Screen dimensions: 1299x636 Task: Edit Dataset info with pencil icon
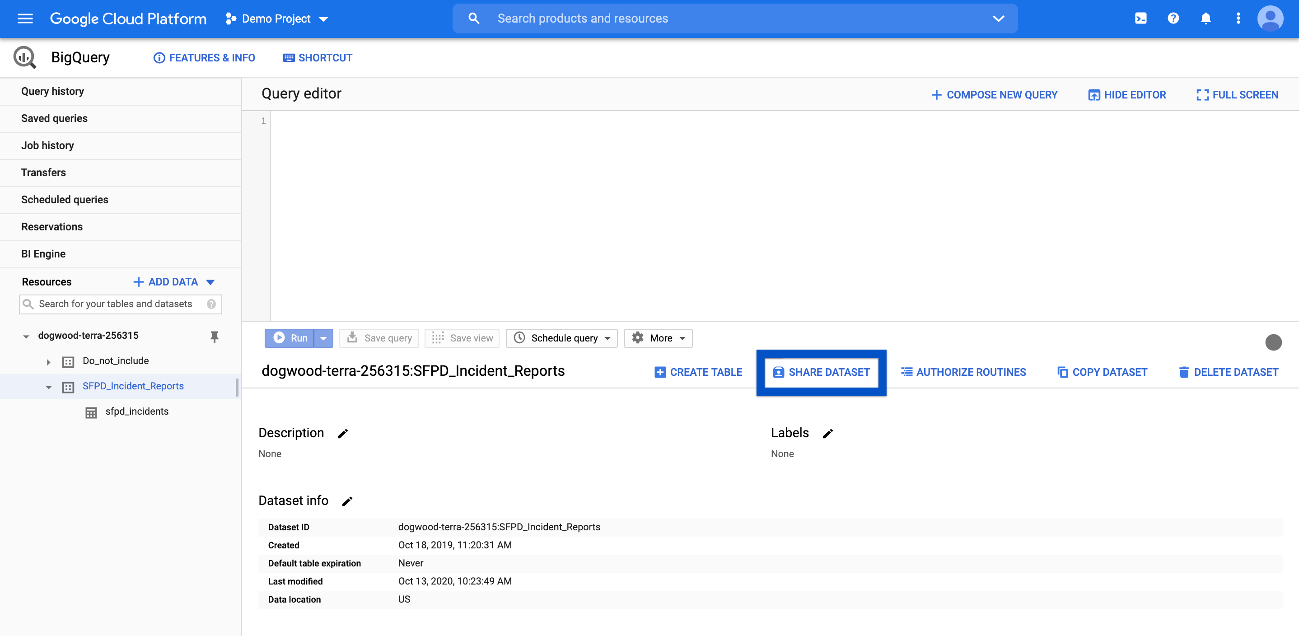[x=347, y=501]
